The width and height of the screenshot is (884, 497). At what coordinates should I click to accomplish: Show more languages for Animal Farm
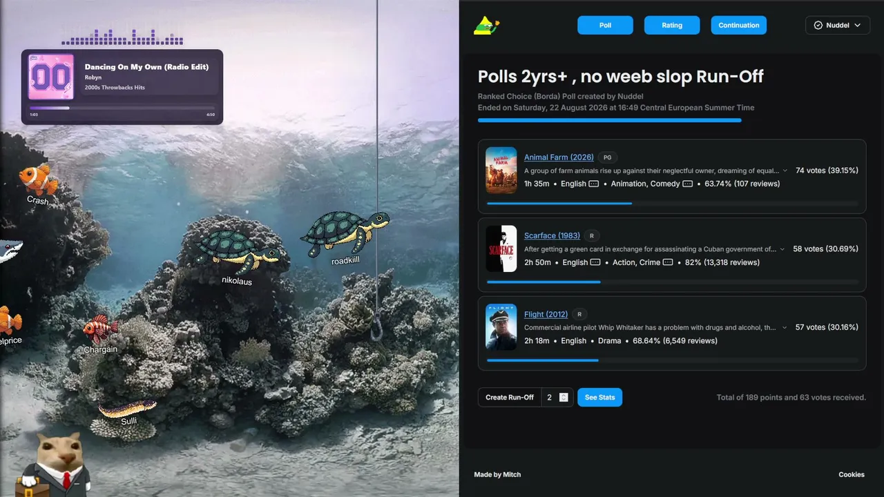coord(593,184)
